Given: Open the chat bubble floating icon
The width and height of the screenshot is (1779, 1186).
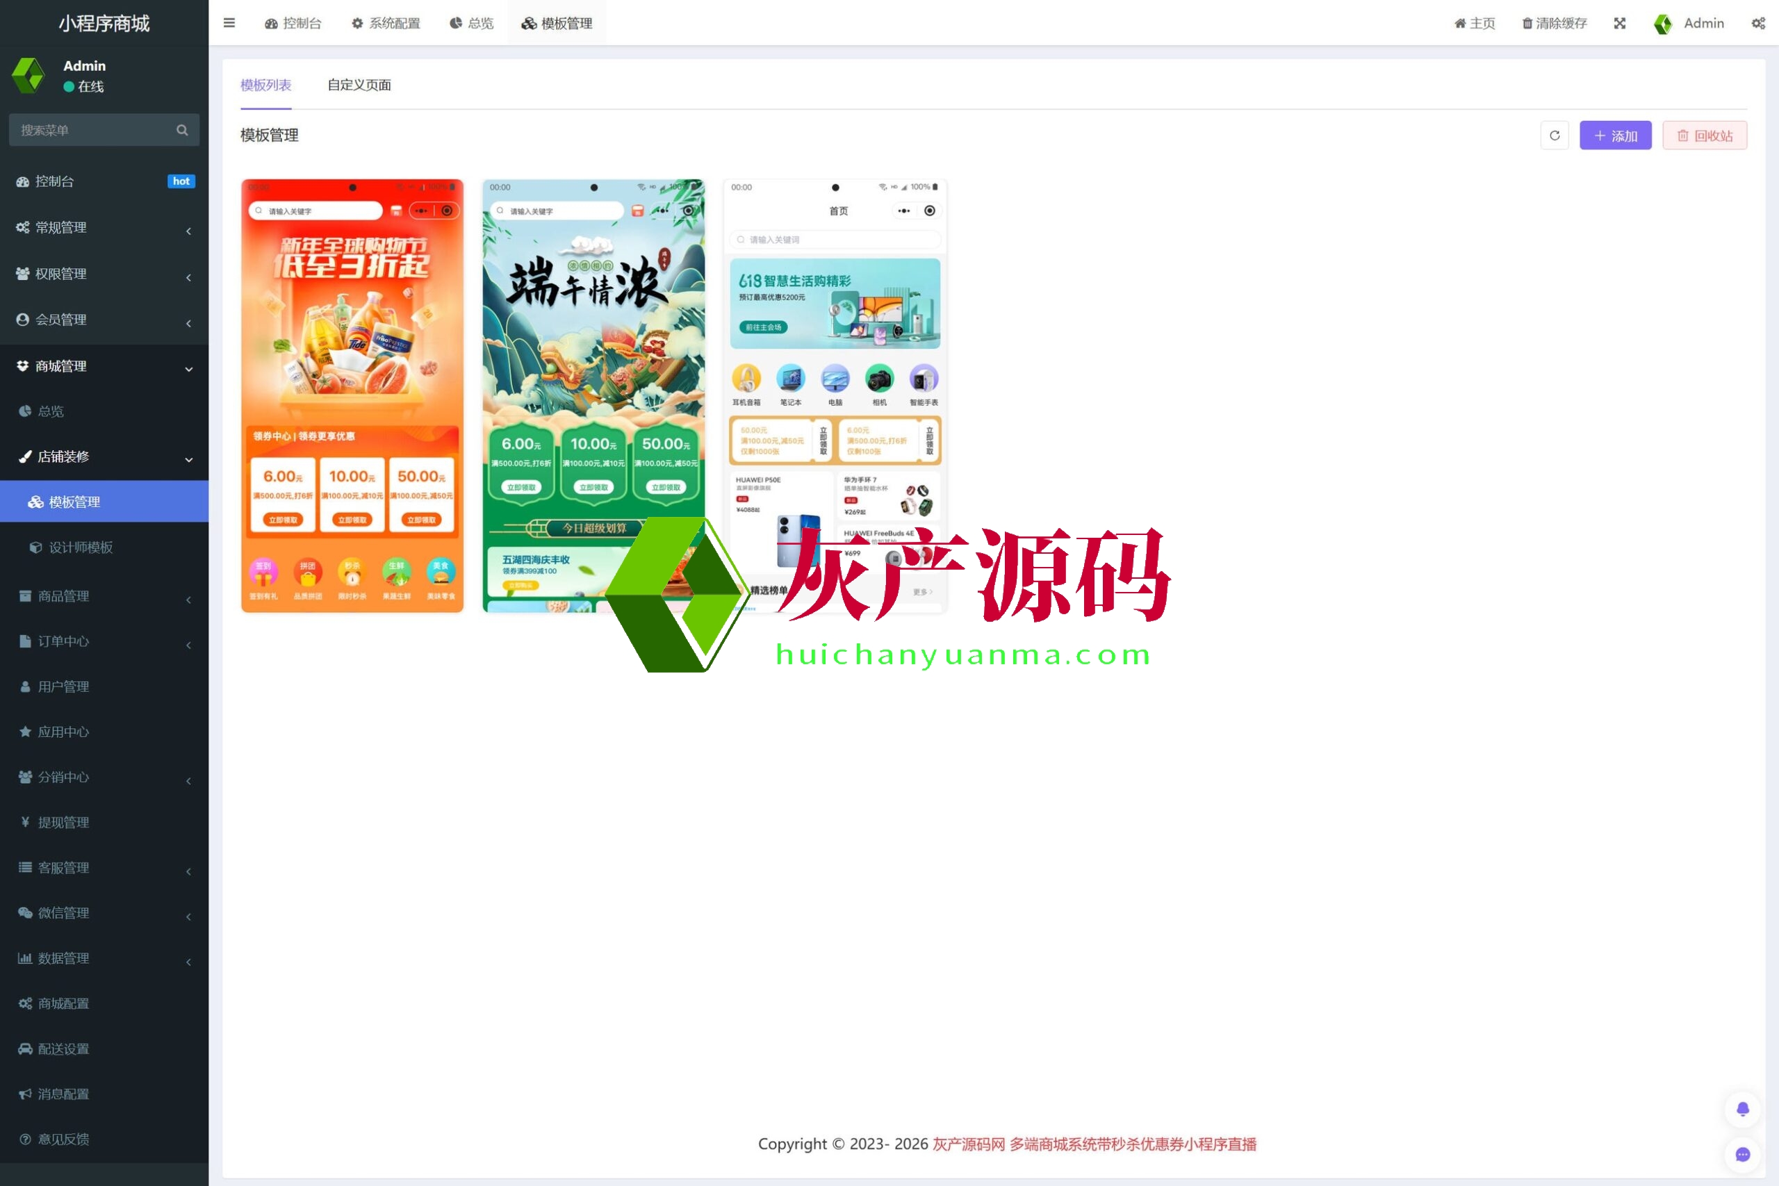Looking at the screenshot, I should pos(1743,1154).
